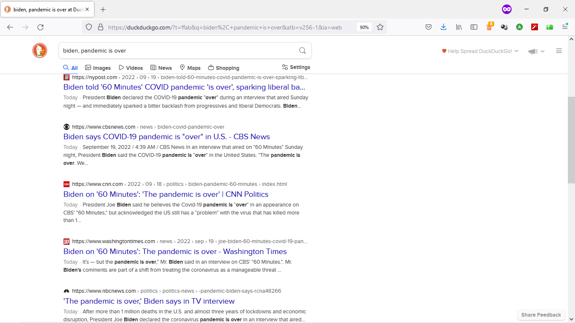This screenshot has width=575, height=323.
Task: Open the DuckDuckGo side hamburger menu
Action: 559,51
